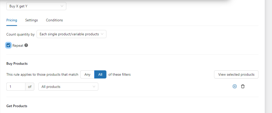Expand the "Each single product/variable products" dropdown

(x=71, y=34)
